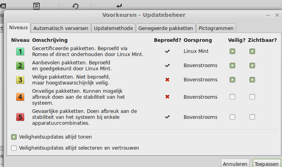Click the green level 1 icon
Viewport: 282px width, 167px height.
pos(20,52)
